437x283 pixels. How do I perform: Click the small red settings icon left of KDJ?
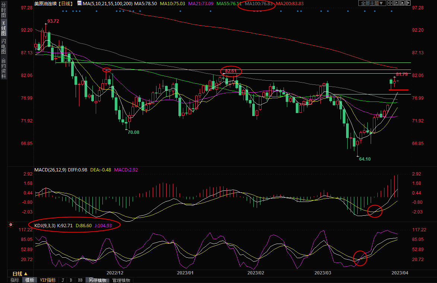pos(11,225)
